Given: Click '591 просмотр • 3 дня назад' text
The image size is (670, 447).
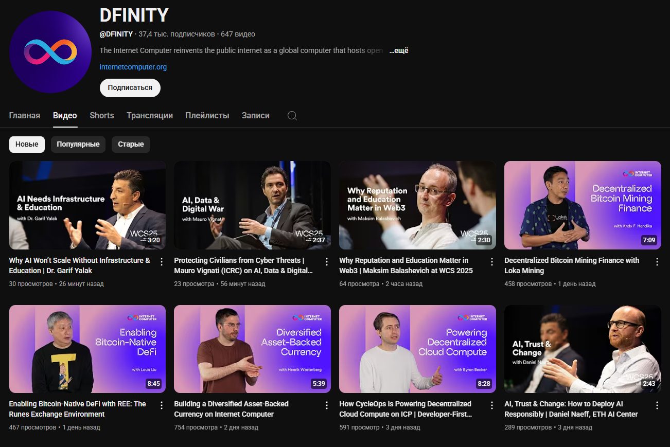Looking at the screenshot, I should [x=380, y=427].
